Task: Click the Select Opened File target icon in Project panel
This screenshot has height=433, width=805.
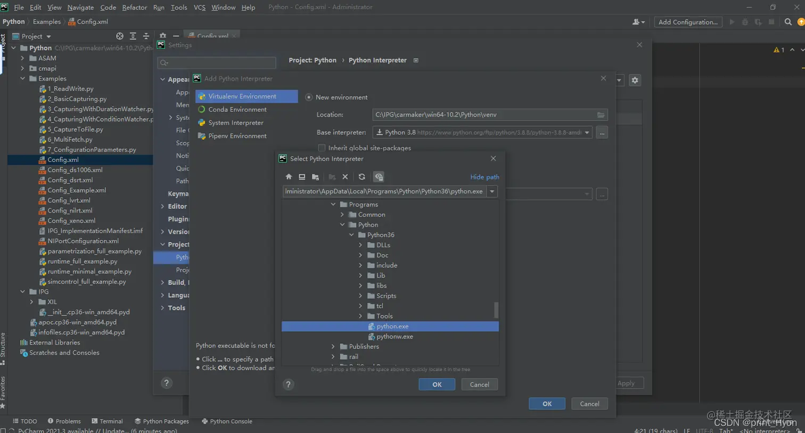Action: click(x=120, y=36)
